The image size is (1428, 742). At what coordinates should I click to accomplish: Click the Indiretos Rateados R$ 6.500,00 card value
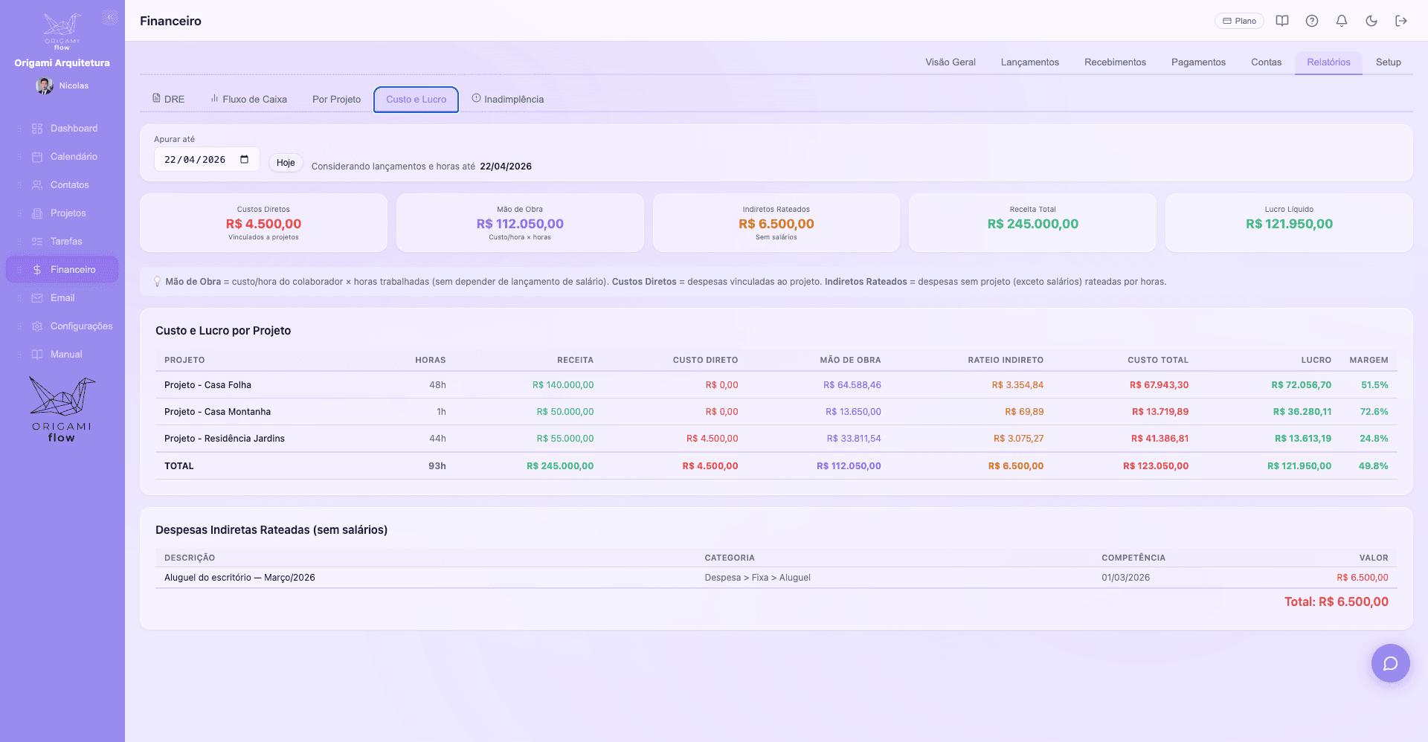[776, 224]
